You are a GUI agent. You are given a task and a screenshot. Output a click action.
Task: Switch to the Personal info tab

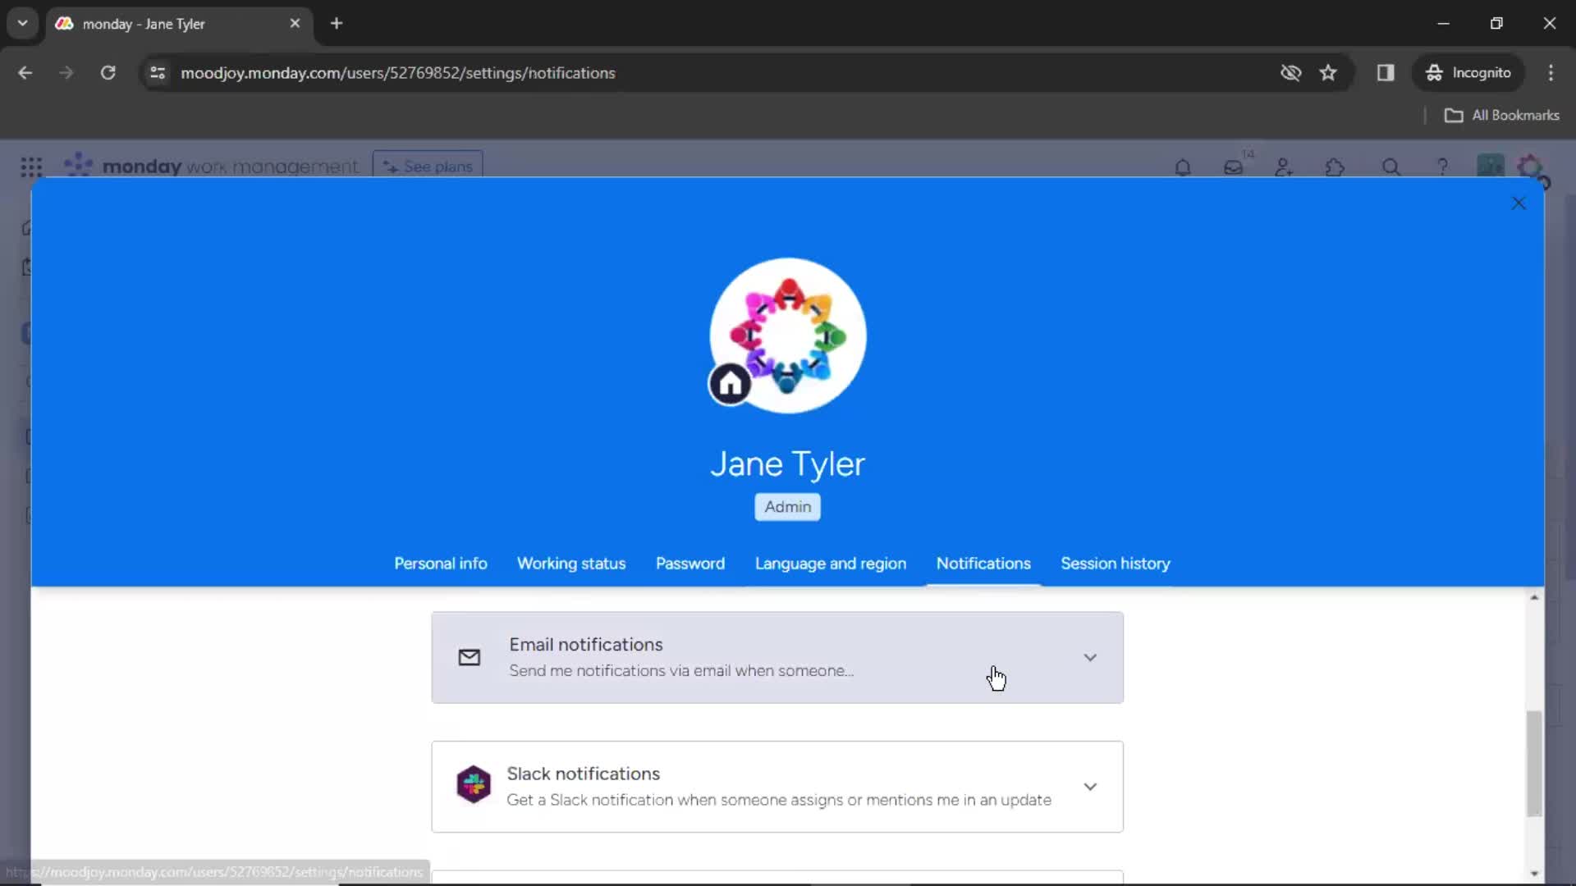tap(441, 563)
